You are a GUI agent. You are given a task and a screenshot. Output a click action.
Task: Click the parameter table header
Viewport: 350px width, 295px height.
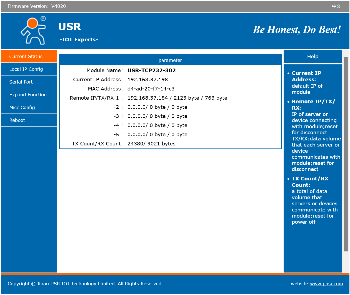(170, 60)
